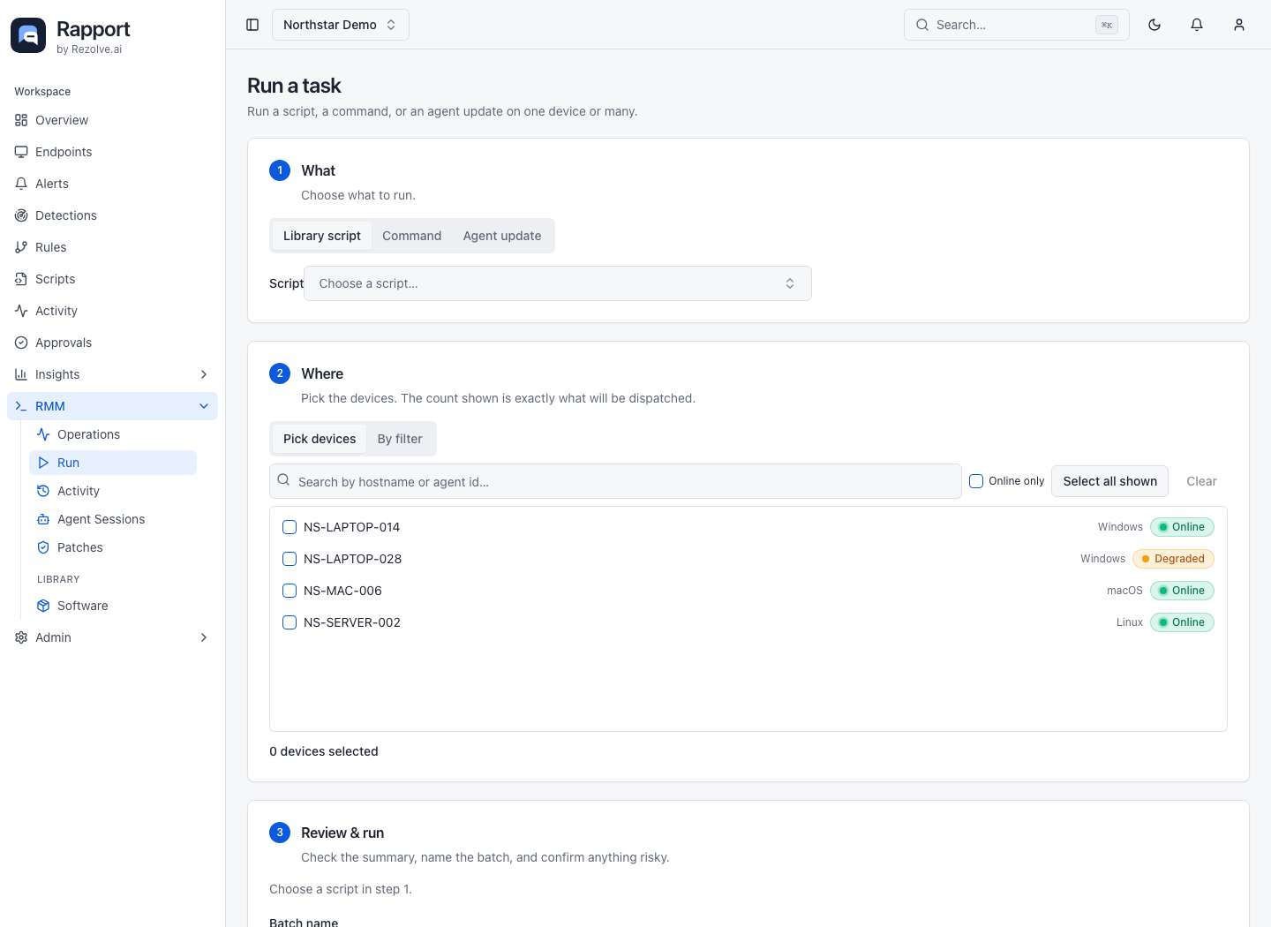Switch to dark mode moon icon
This screenshot has height=927, width=1271.
(1154, 25)
